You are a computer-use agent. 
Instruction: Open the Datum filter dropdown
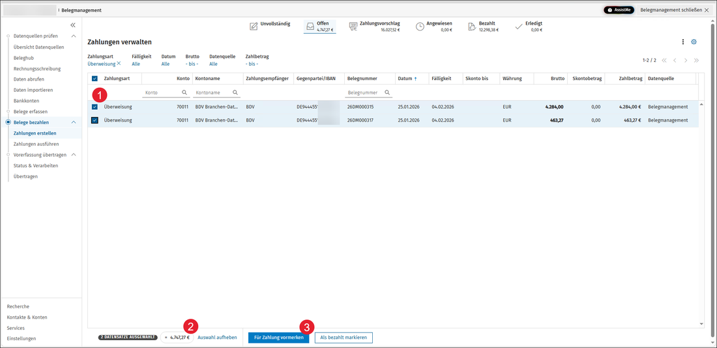[166, 64]
